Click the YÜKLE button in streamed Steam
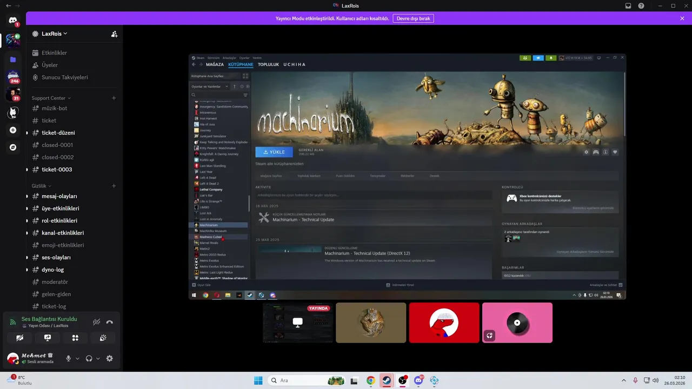The image size is (692, 389). (274, 152)
